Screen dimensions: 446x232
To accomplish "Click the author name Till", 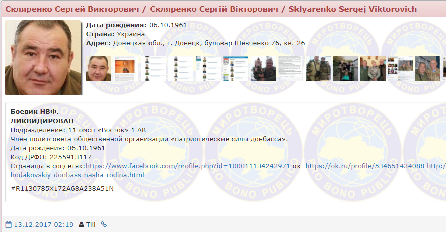I will tap(91, 224).
